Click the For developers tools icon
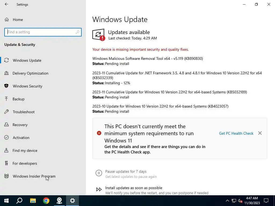Image resolution: width=275 pixels, height=206 pixels. [6, 163]
